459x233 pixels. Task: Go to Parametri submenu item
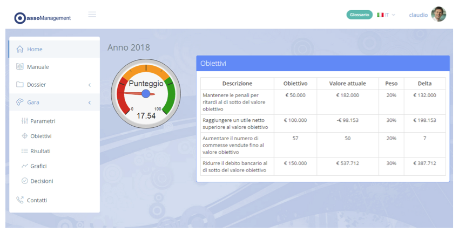pyautogui.click(x=43, y=121)
